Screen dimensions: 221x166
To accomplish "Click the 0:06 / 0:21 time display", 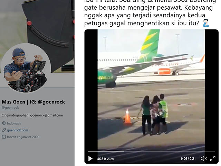I will click(188, 159).
